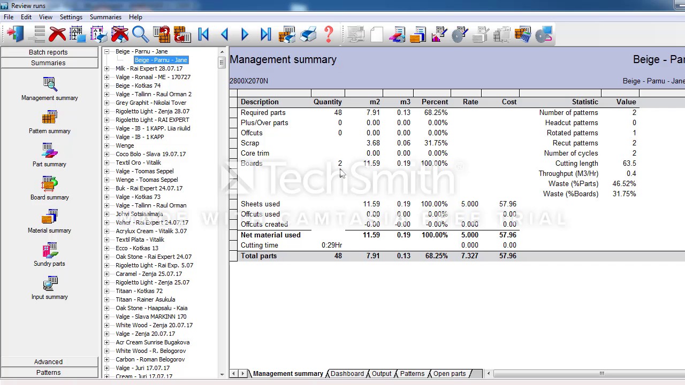Expand the Carbon - Roman Belogorov node
Screen dimensions: 685x385
(106, 359)
